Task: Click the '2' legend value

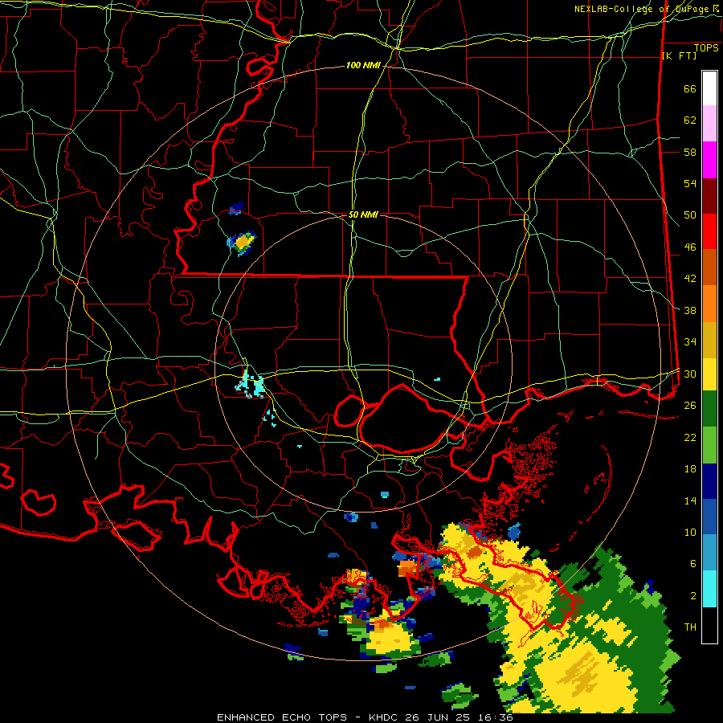Action: (x=693, y=596)
